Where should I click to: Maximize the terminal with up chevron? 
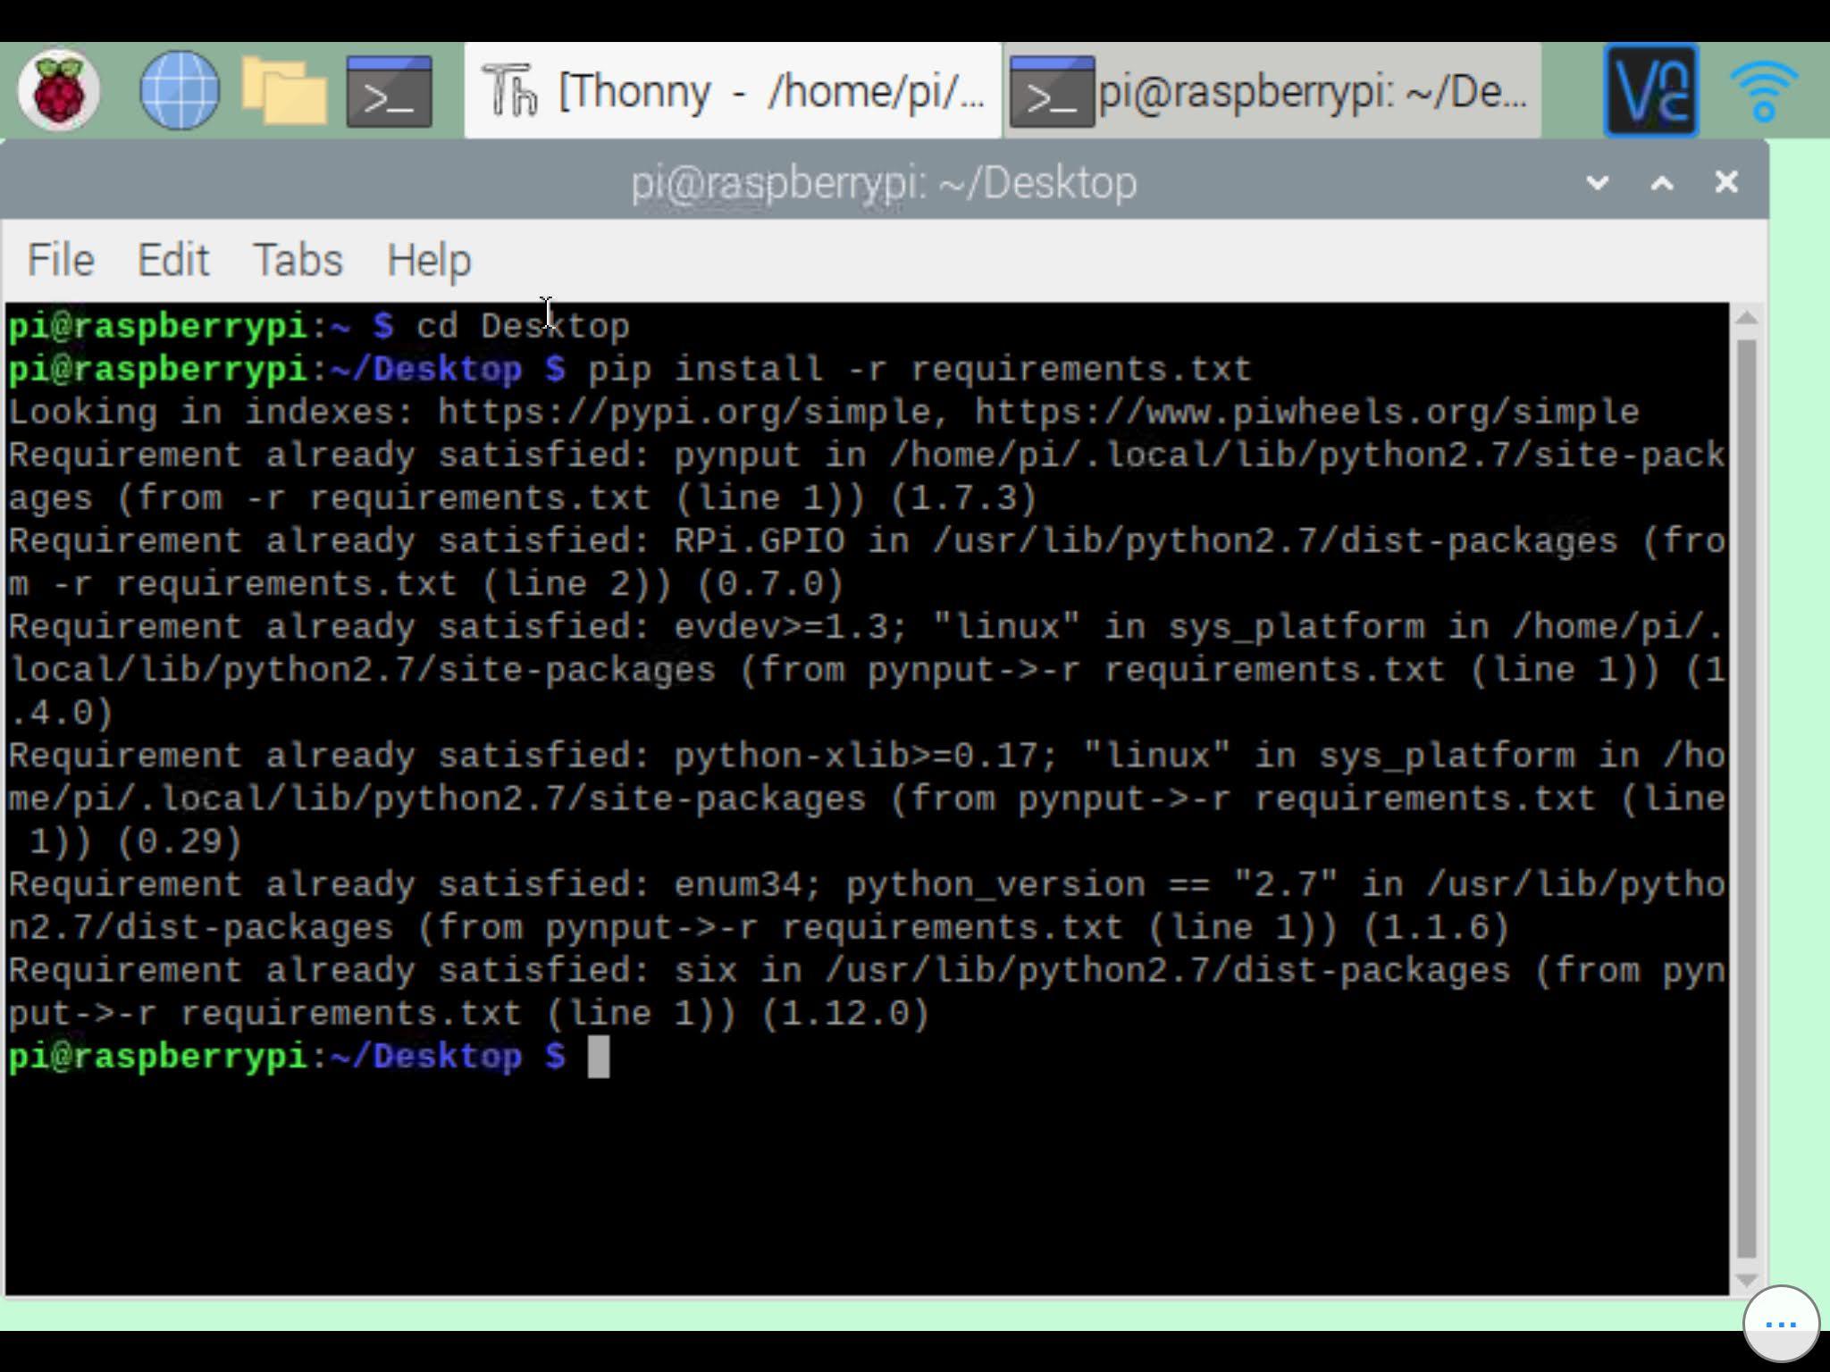(x=1661, y=183)
